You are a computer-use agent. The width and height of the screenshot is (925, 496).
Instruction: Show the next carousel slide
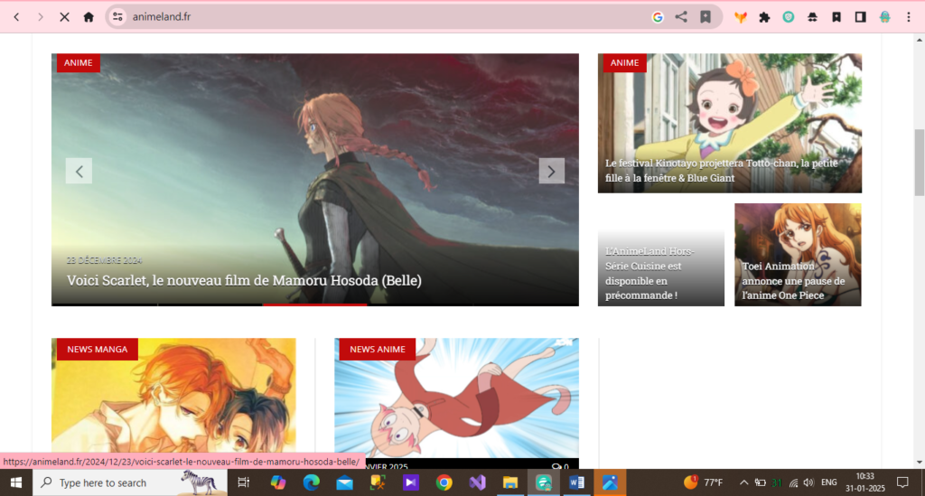552,171
